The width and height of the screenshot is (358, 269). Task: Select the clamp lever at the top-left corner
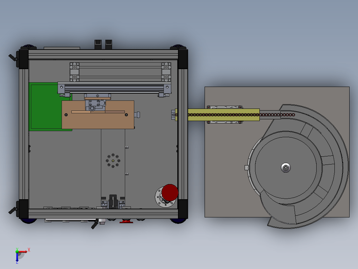[13, 58]
